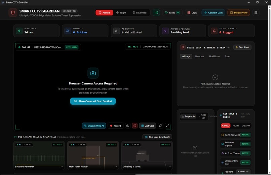Open the settings gear icon
Screen dimensions: 271x175
click(256, 13)
